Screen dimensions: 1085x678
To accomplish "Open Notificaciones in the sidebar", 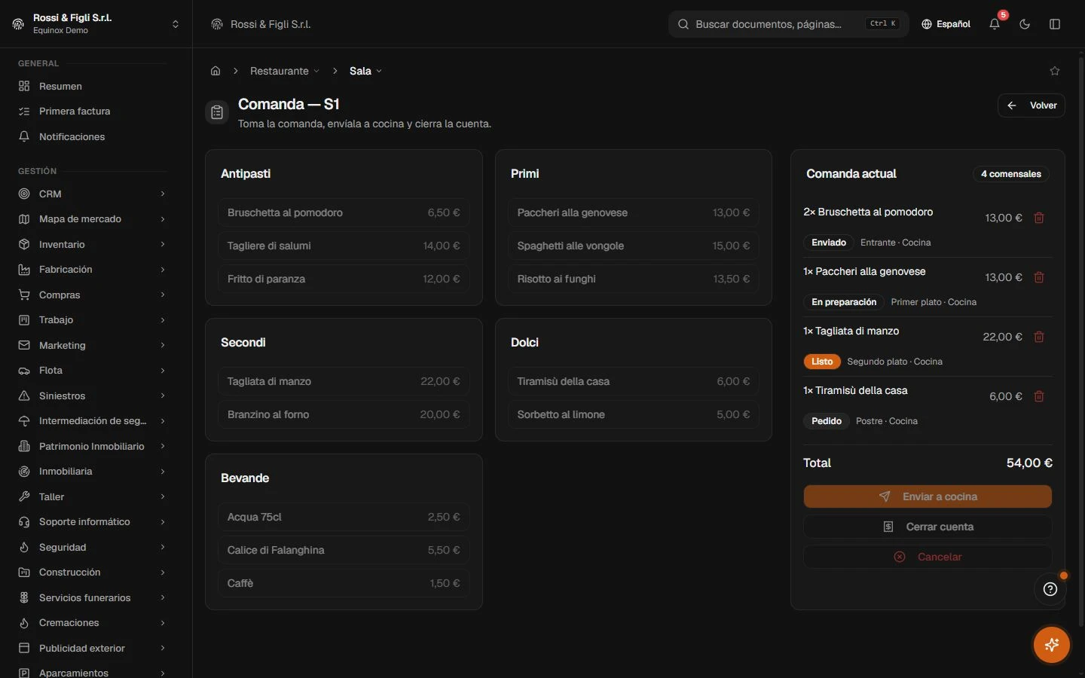I will (92, 136).
